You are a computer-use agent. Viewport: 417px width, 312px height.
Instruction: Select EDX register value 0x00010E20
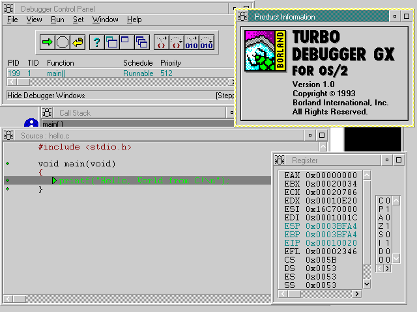click(331, 201)
